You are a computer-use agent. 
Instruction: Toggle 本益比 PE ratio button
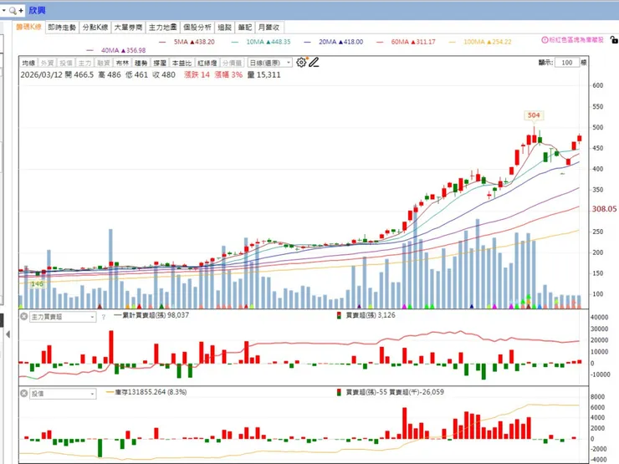[182, 63]
